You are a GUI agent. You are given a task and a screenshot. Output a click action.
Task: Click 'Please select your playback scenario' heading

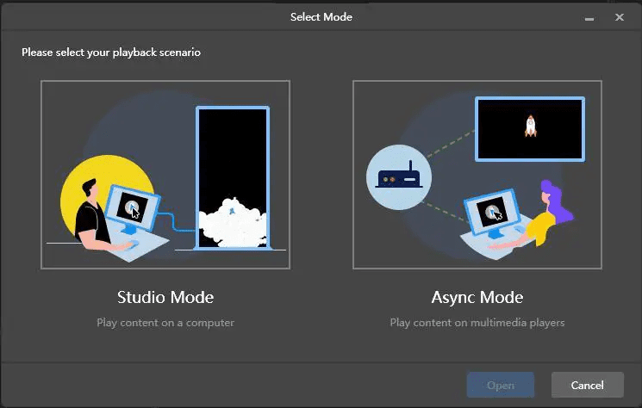[x=111, y=53]
